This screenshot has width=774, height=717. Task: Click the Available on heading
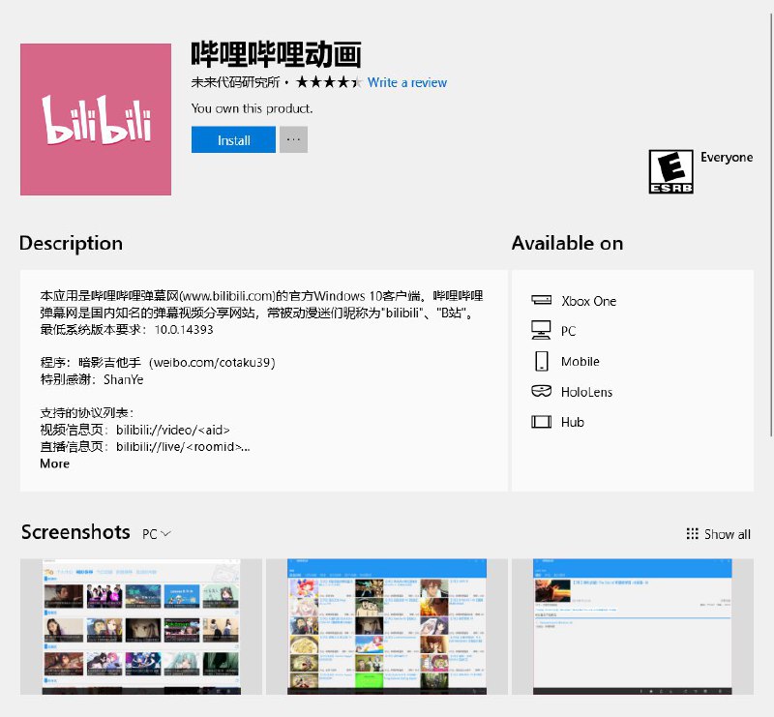click(x=567, y=244)
